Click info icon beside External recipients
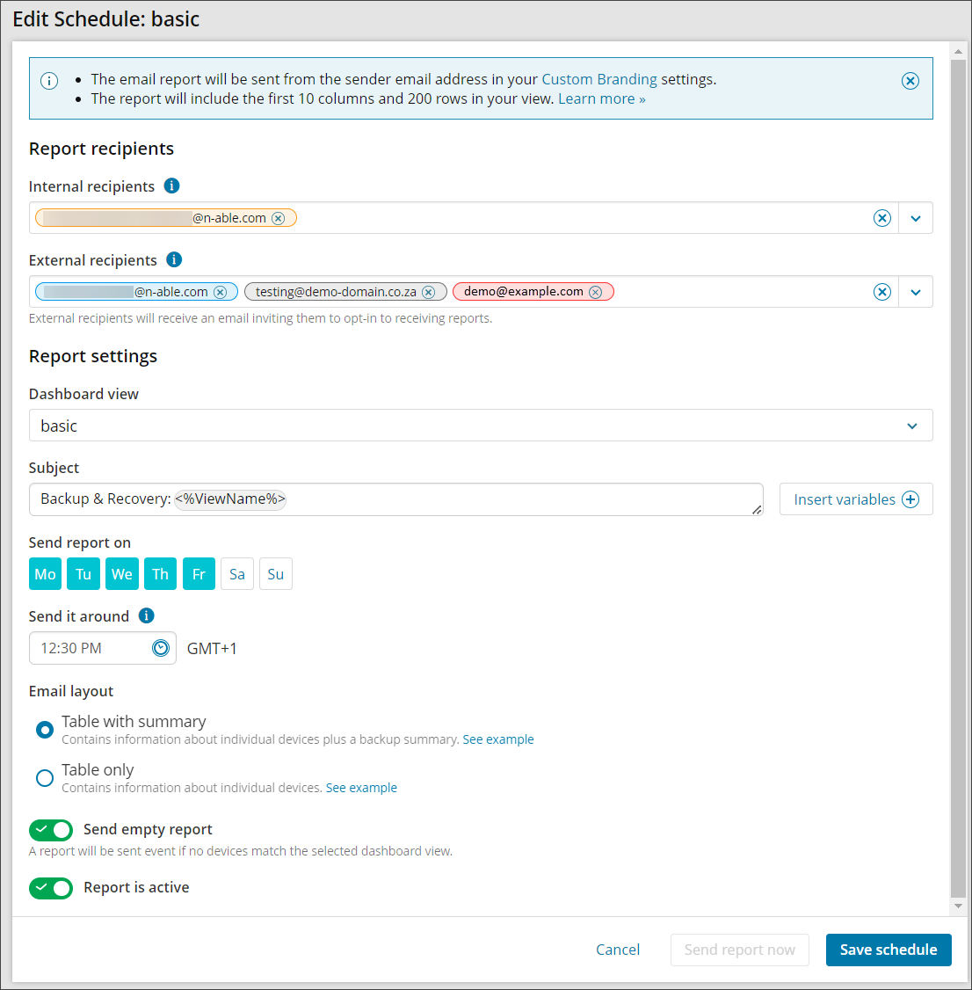The image size is (972, 990). click(x=174, y=259)
